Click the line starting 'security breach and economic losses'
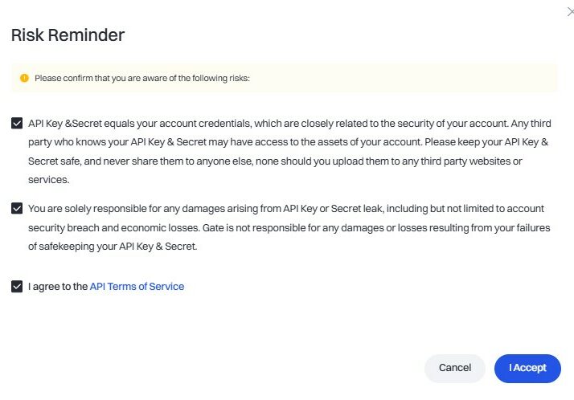The image size is (574, 400). point(289,228)
